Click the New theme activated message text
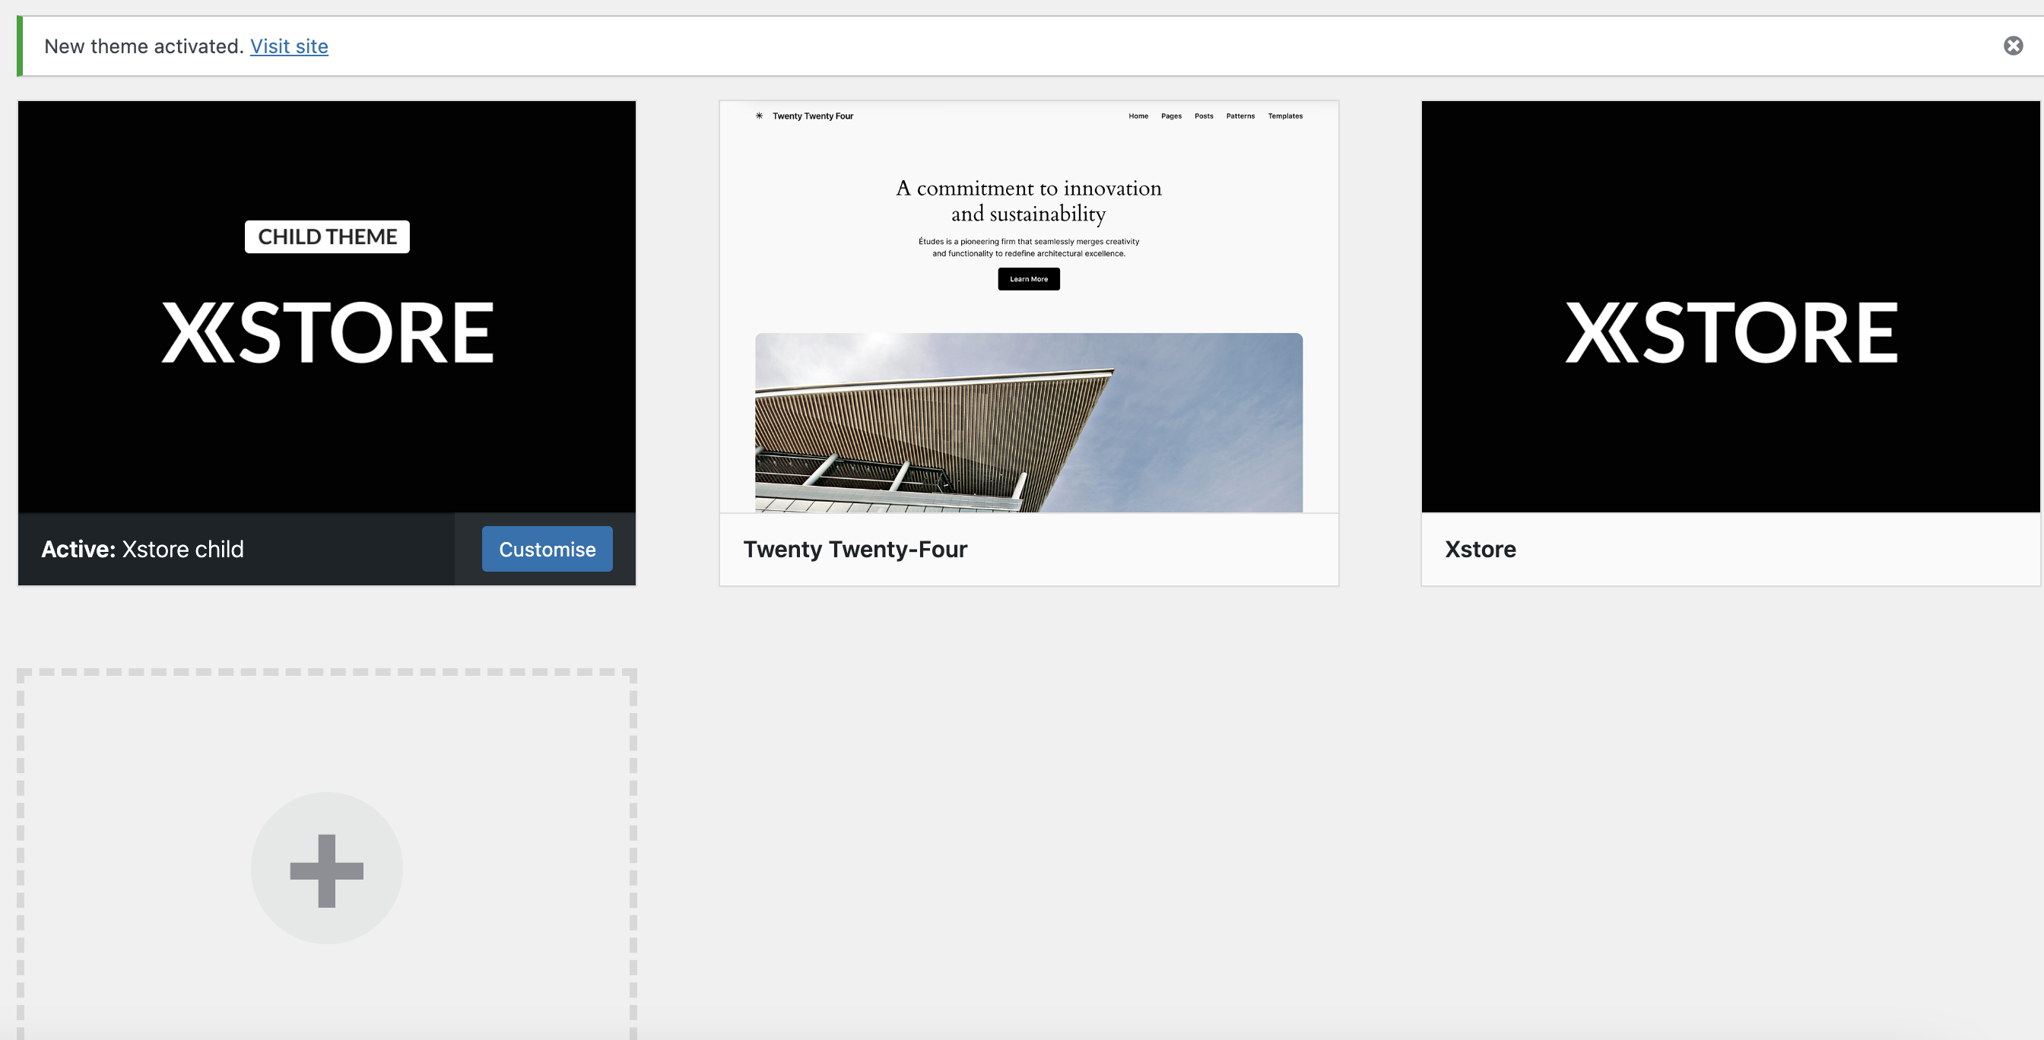Viewport: 2044px width, 1040px height. point(144,46)
